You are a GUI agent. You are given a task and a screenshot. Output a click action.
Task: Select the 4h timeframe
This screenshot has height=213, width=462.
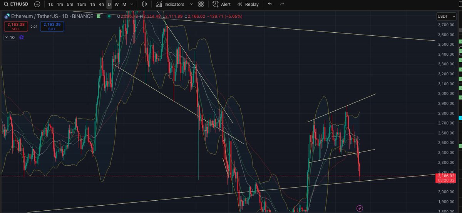[101, 4]
